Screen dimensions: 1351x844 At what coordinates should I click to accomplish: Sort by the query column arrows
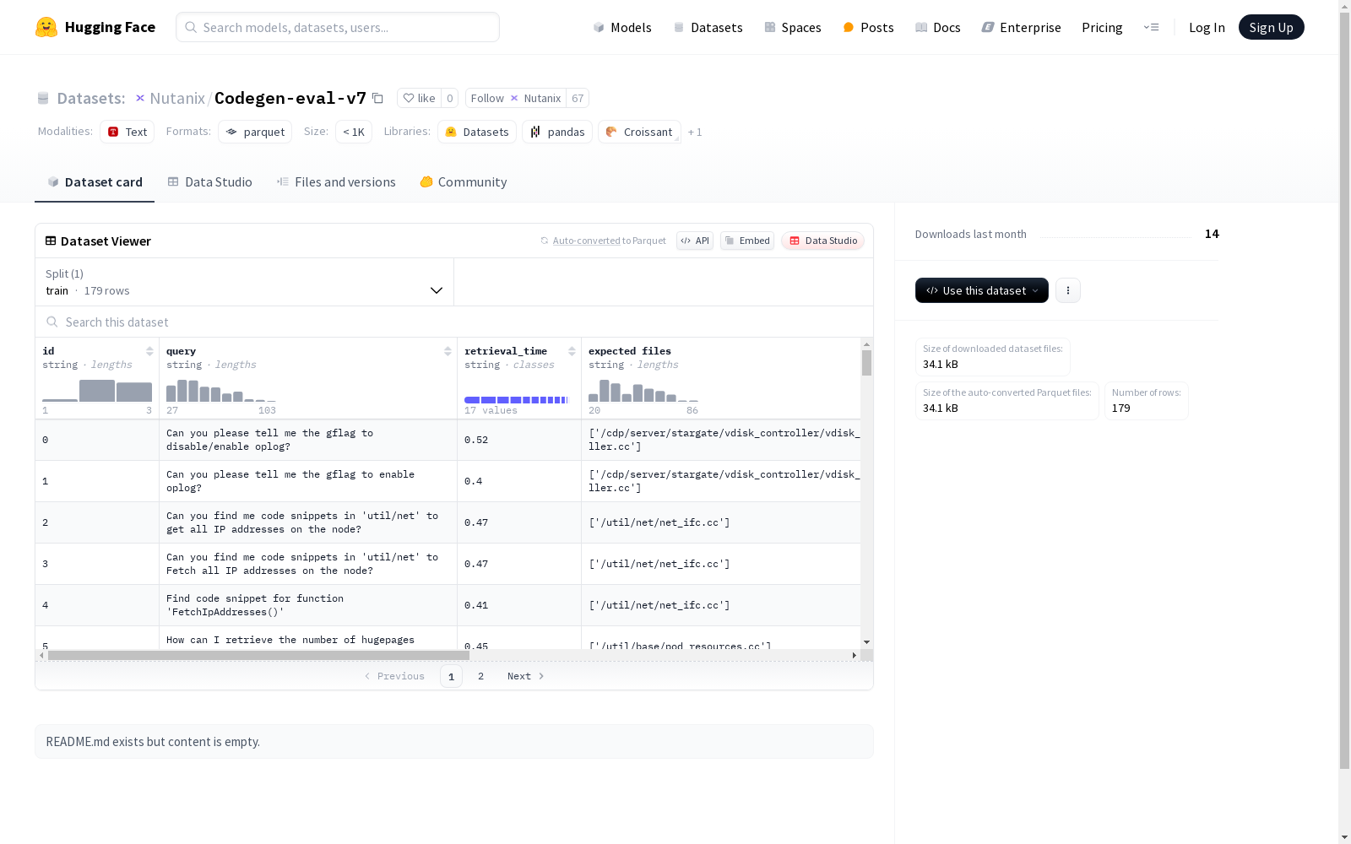(448, 351)
